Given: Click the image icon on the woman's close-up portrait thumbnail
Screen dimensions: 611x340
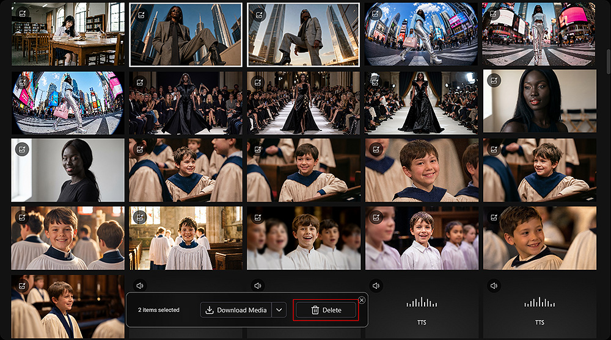Looking at the screenshot, I should [x=494, y=81].
